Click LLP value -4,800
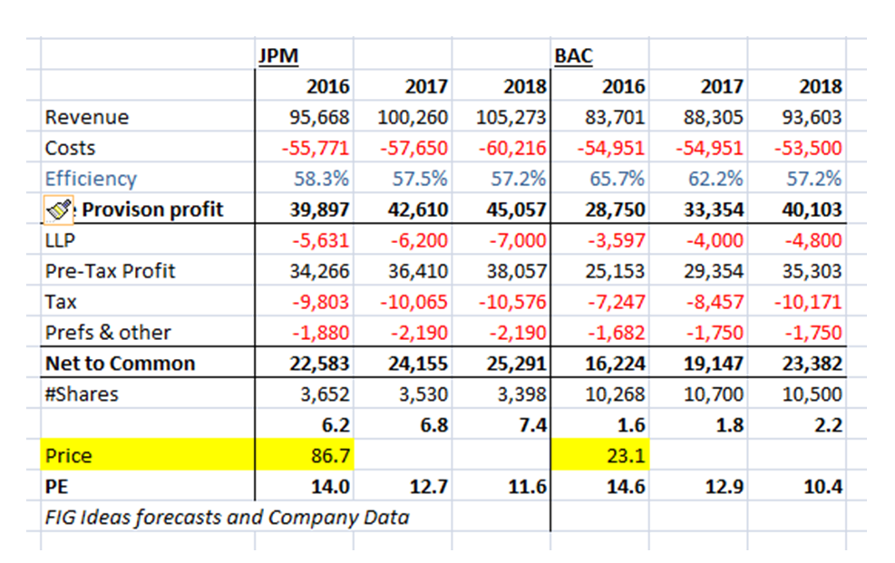 813,240
